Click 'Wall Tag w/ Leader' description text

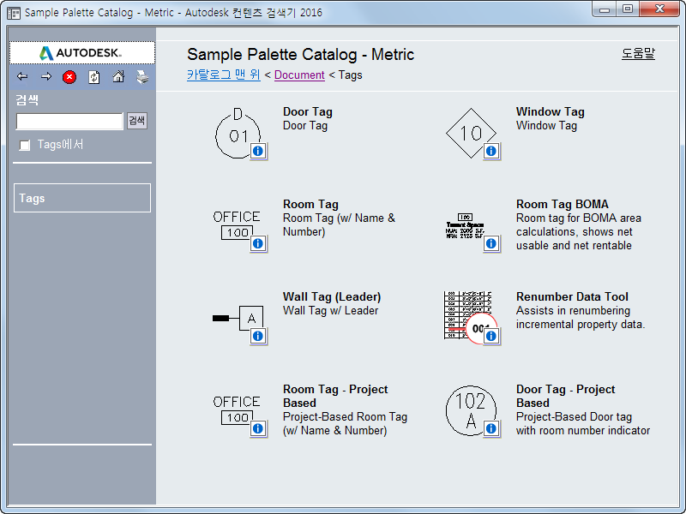click(330, 311)
